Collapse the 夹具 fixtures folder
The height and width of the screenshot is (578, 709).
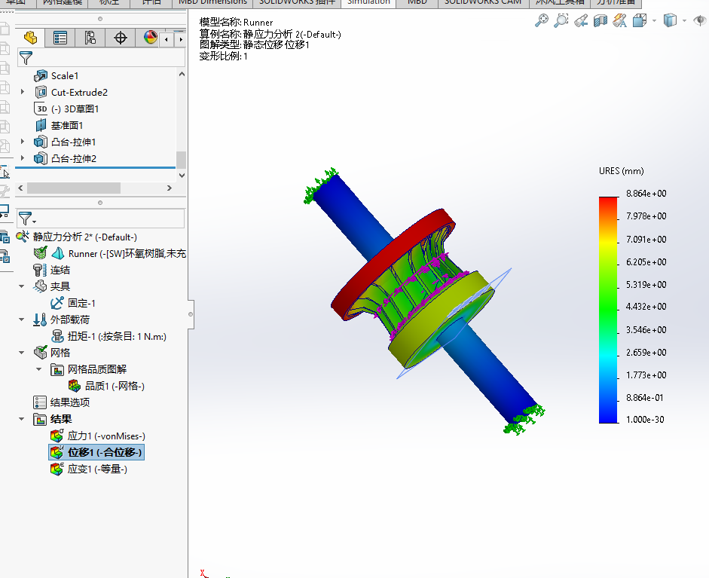pos(22,286)
